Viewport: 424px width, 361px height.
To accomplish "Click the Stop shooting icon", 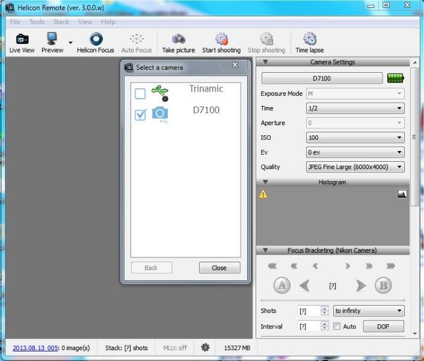I will (x=266, y=43).
